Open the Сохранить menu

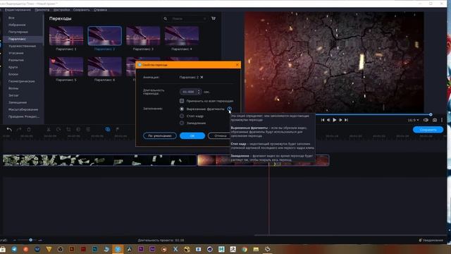tap(82, 10)
